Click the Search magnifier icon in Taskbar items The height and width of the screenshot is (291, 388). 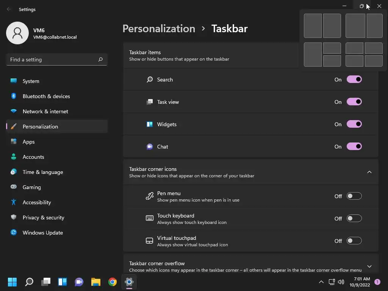pyautogui.click(x=150, y=80)
